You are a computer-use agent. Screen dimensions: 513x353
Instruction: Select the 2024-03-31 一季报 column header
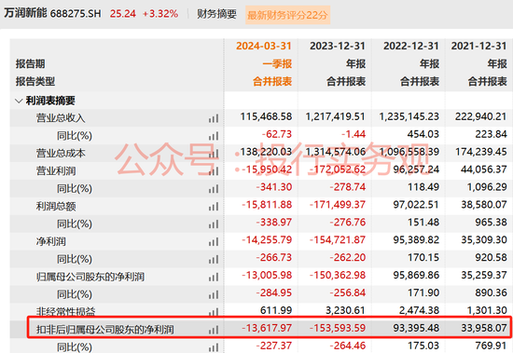click(x=264, y=63)
